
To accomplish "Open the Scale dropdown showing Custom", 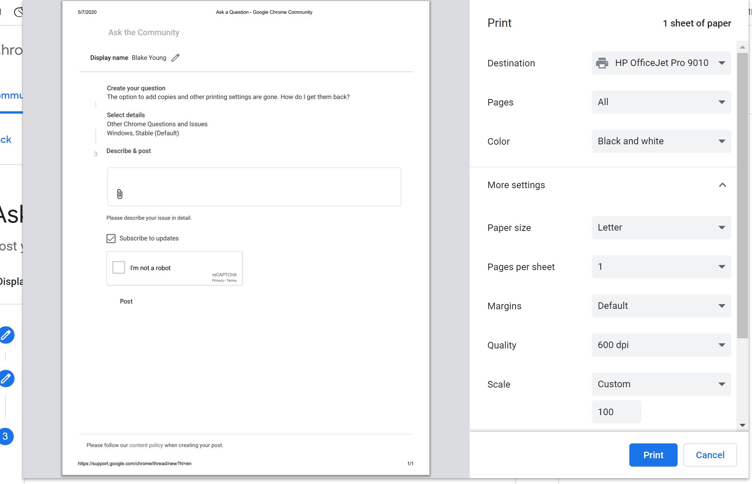I will 661,384.
